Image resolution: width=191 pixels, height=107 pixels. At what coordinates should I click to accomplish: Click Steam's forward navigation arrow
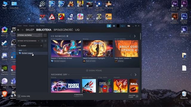pos(22,30)
